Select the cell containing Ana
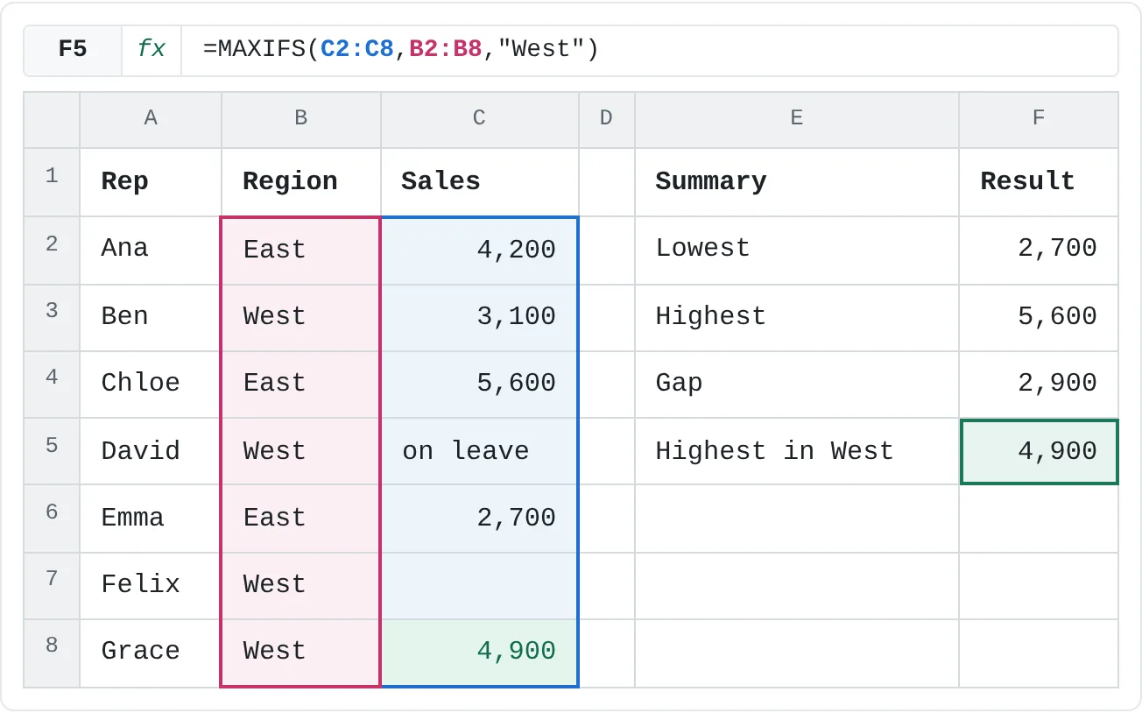Viewport: 1142px width, 713px height. [x=151, y=251]
